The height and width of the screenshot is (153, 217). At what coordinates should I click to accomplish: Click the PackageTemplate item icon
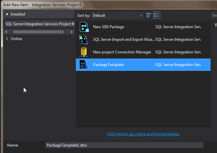click(84, 65)
